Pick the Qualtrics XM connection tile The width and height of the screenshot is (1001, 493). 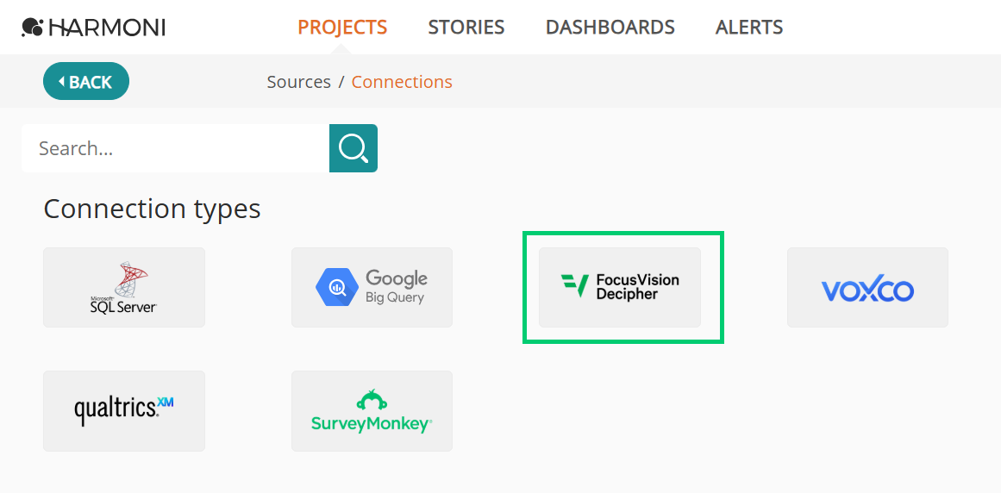pyautogui.click(x=124, y=411)
